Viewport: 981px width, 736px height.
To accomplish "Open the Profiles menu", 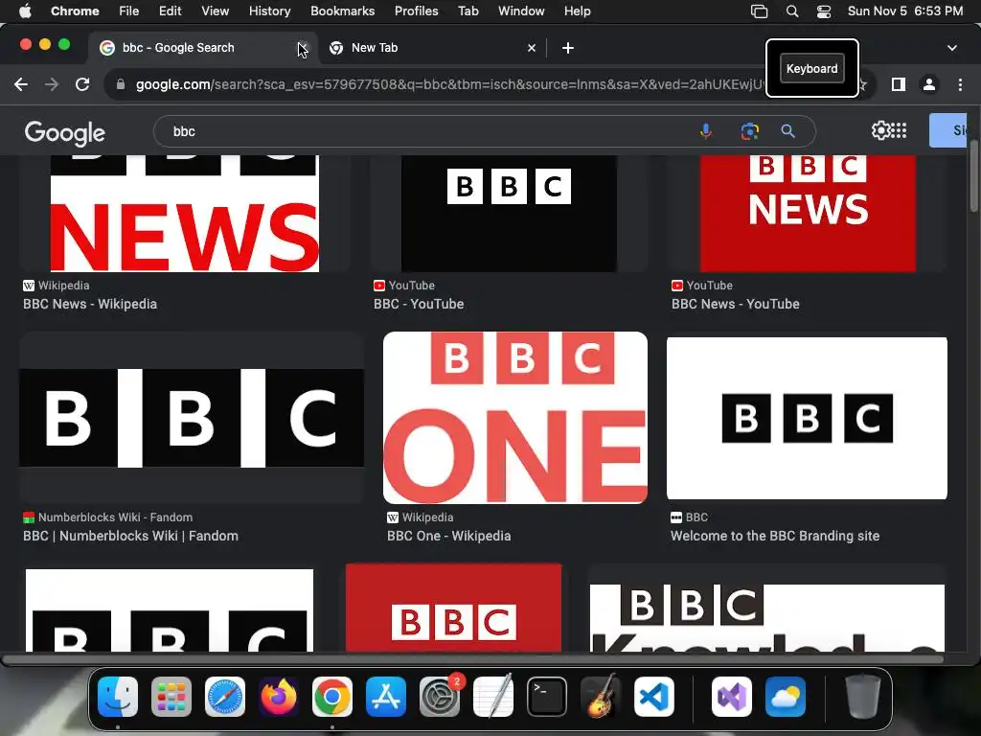I will (x=416, y=11).
